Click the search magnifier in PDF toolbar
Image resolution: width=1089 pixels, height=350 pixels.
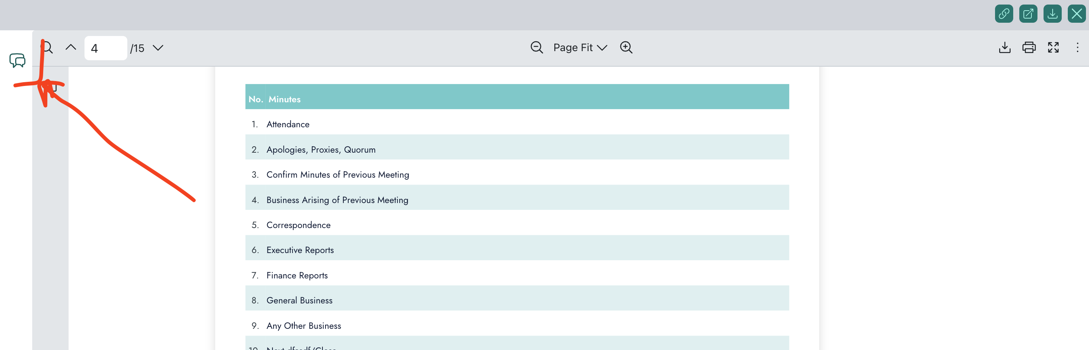(47, 48)
